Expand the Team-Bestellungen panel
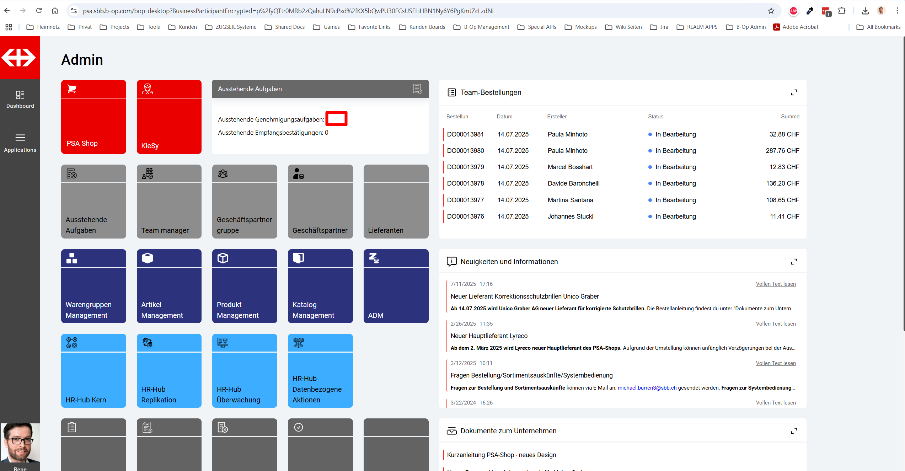The width and height of the screenshot is (905, 471). (794, 92)
